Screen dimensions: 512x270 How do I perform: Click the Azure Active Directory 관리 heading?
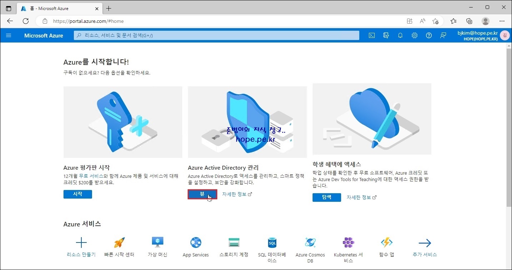223,167
